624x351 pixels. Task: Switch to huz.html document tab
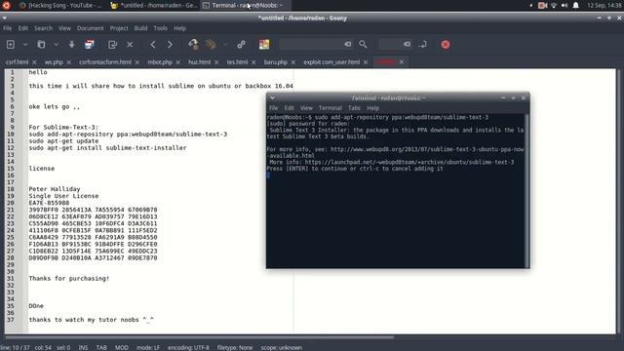[x=199, y=62]
